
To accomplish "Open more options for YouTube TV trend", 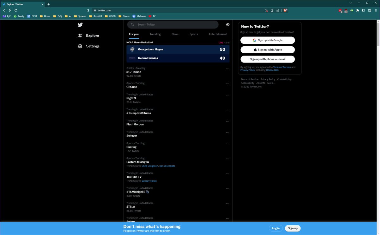I will pos(228,174).
